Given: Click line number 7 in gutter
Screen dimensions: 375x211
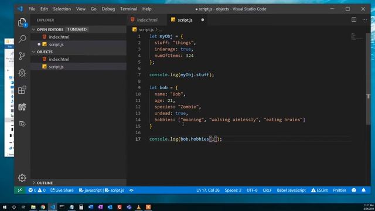Looking at the screenshot, I should (x=139, y=74).
